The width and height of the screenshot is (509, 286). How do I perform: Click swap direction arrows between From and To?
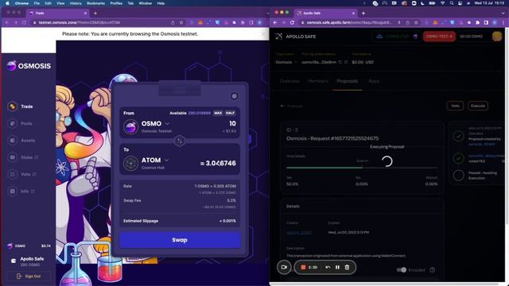[x=180, y=141]
